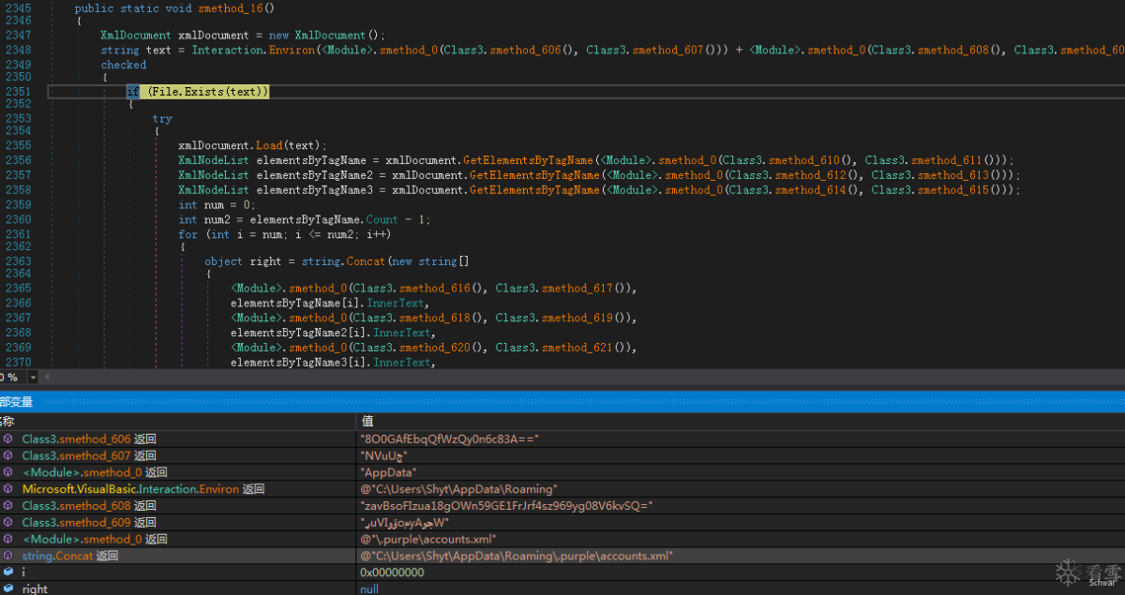Click the value "AppData" in locals

(x=388, y=472)
